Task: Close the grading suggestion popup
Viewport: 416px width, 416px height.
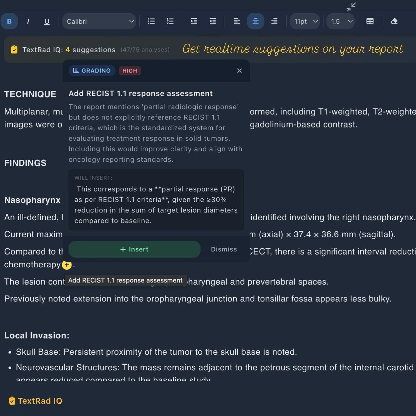Action: 239,70
